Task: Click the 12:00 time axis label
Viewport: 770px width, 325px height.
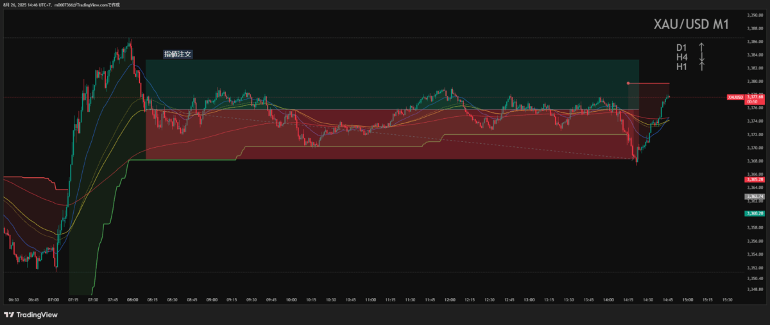Action: click(450, 300)
